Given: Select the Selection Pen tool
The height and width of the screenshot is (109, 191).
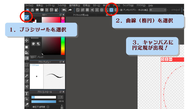Looking at the screenshot, I should click(27, 81).
